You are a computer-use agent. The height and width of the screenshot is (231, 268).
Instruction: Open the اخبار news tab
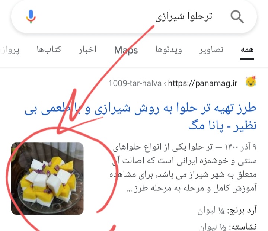point(87,50)
